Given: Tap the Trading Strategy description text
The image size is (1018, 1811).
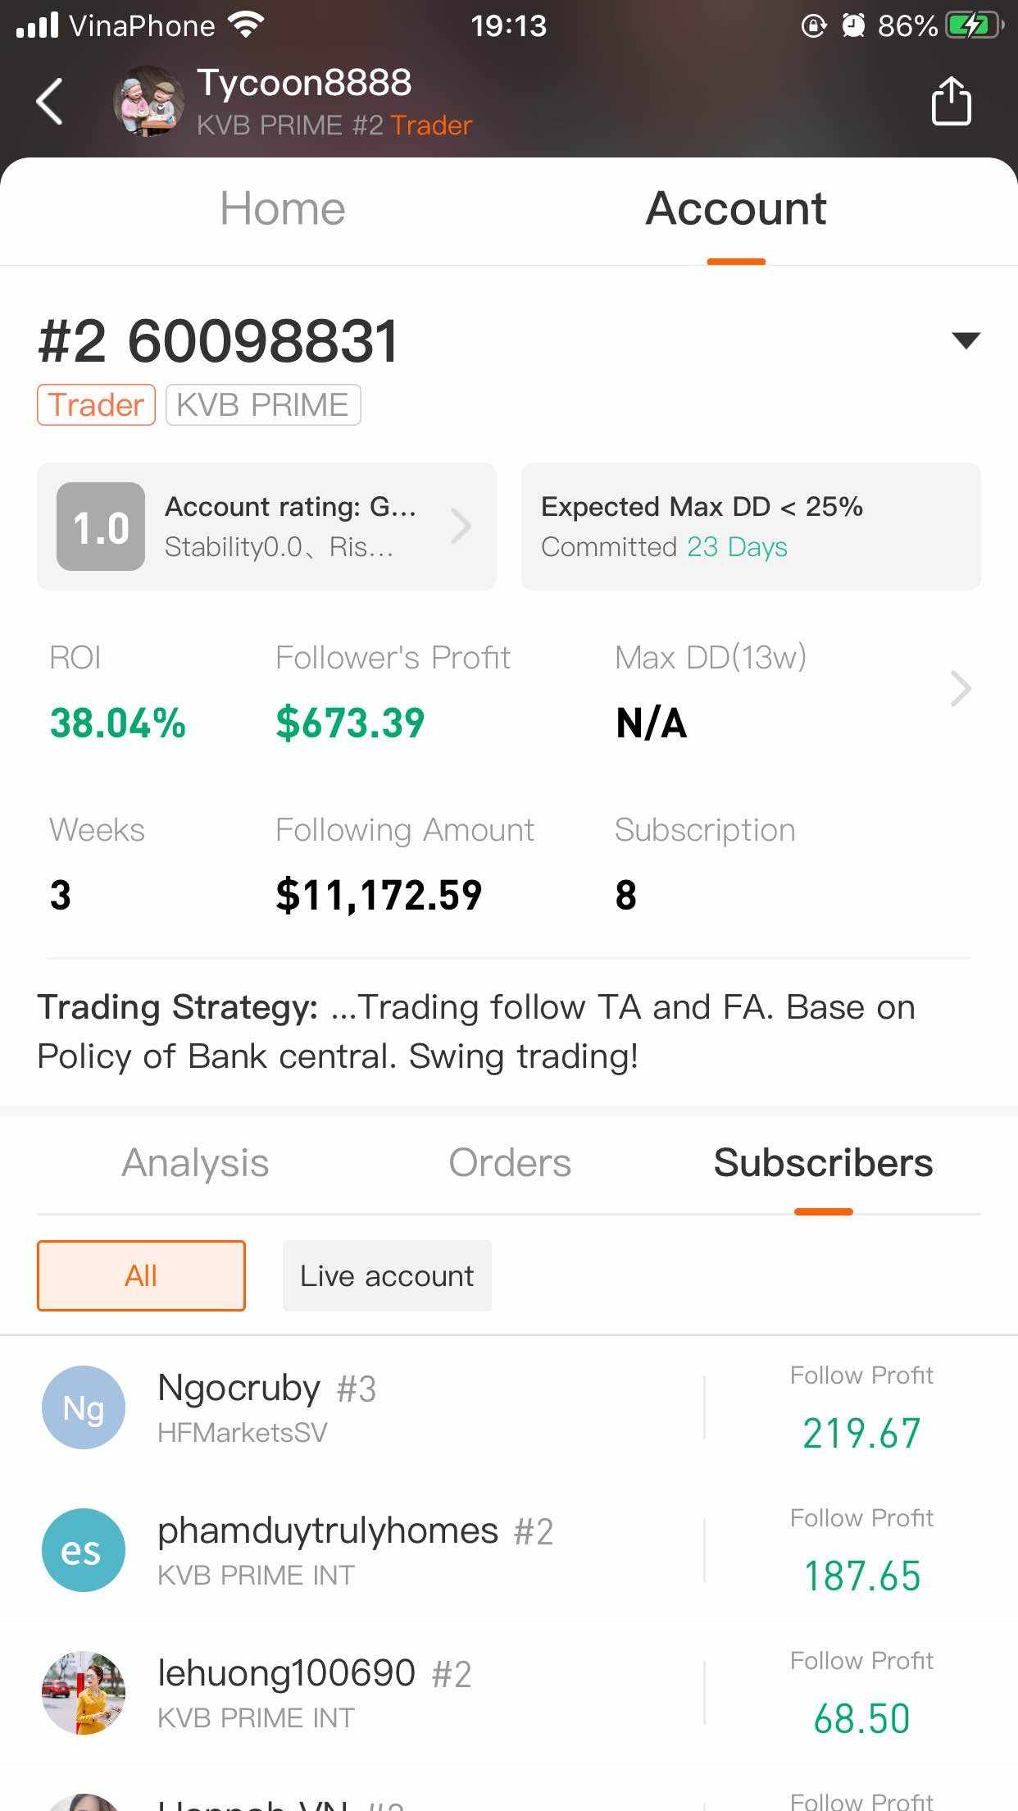Looking at the screenshot, I should pos(475,1032).
